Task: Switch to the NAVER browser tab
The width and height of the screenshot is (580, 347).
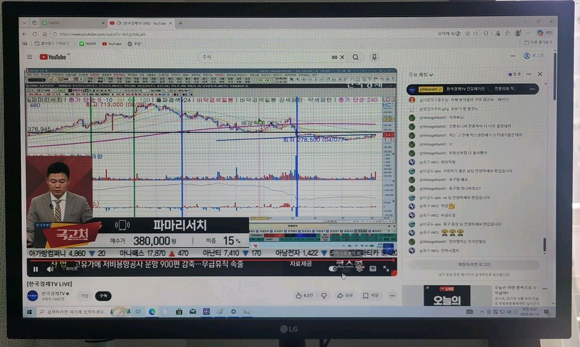Action: (x=72, y=23)
